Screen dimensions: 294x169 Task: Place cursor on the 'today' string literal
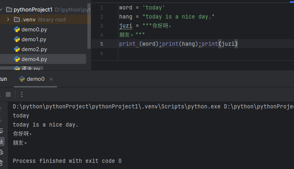coord(153,8)
